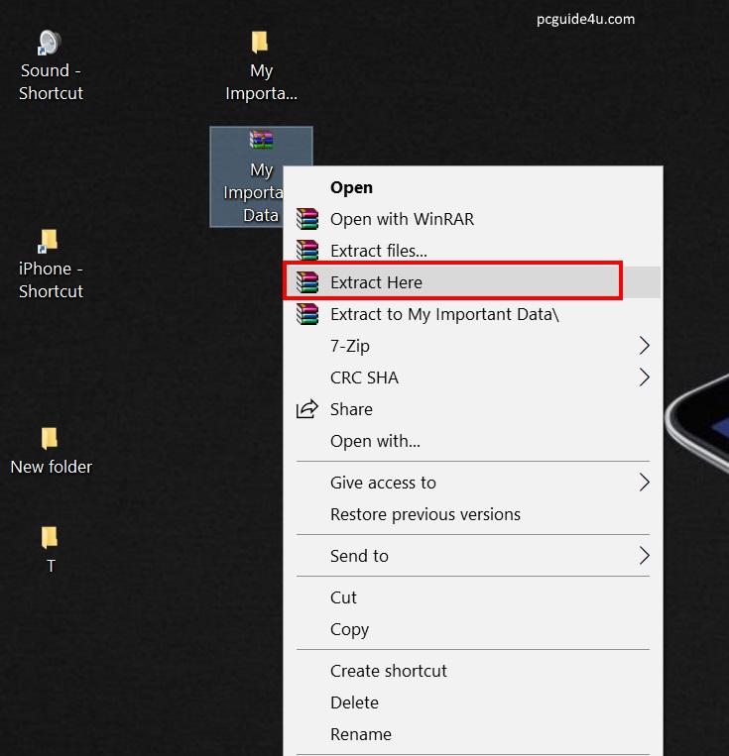Click Open at top of context menu

351,187
